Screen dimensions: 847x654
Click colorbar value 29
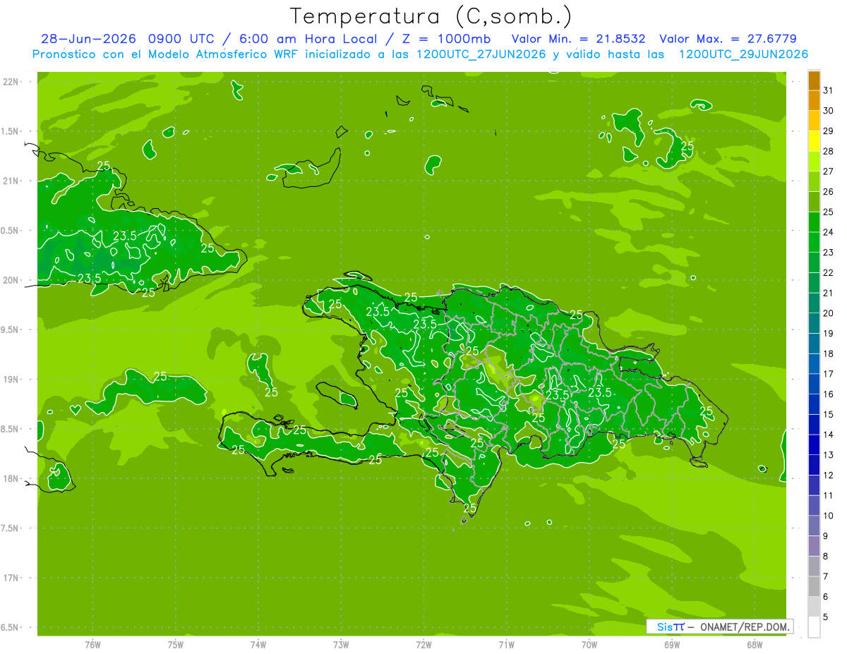pos(829,131)
